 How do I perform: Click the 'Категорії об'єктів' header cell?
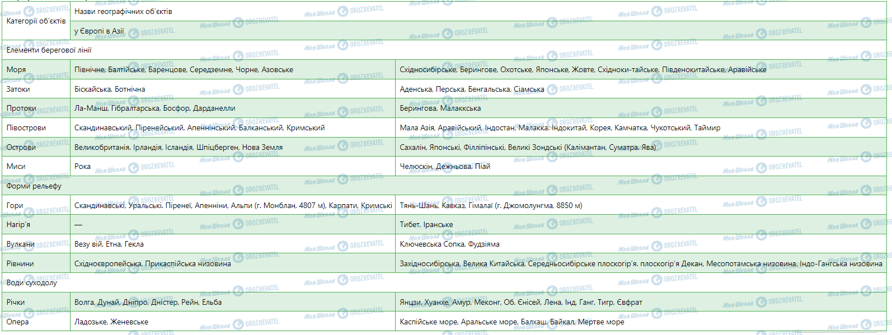(36, 21)
